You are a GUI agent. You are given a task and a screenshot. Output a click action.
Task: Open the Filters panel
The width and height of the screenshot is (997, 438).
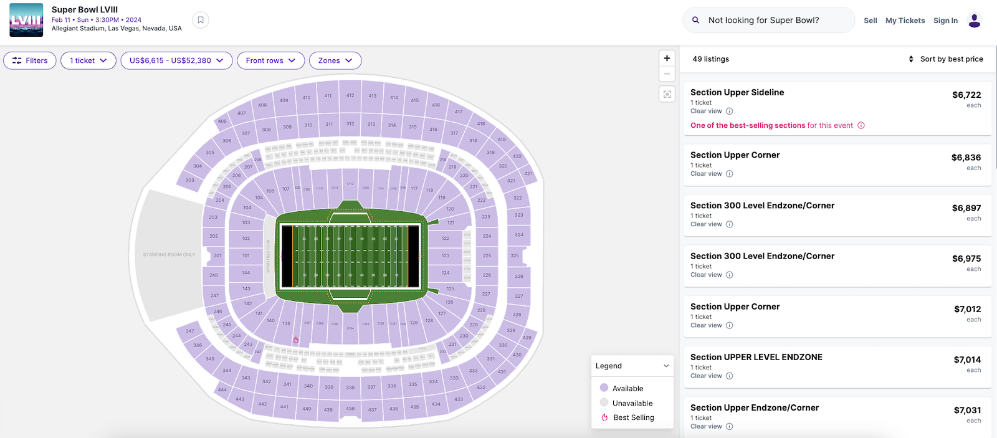[x=30, y=60]
